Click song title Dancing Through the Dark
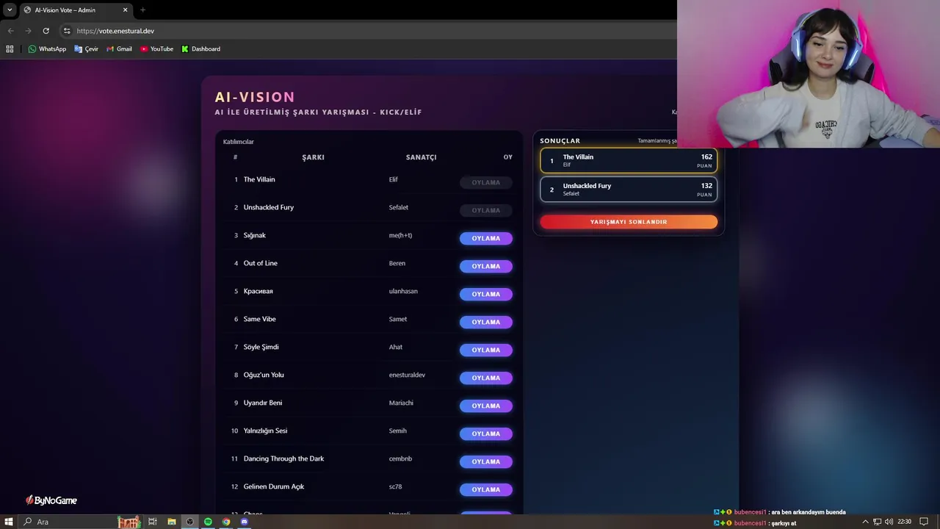Image resolution: width=940 pixels, height=529 pixels. (x=284, y=458)
